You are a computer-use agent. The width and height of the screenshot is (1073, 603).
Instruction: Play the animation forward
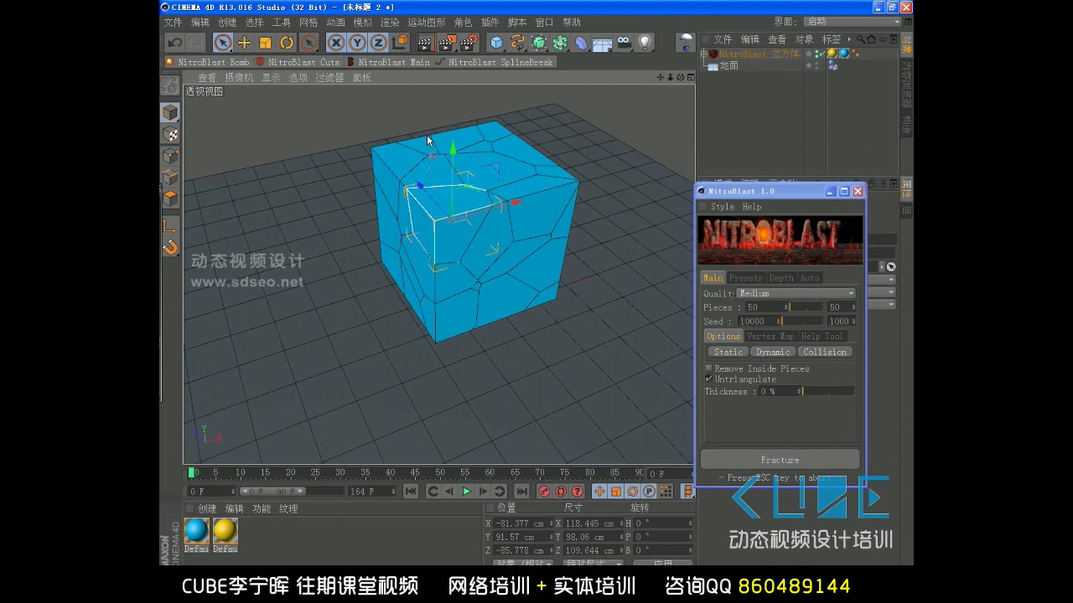click(x=467, y=492)
